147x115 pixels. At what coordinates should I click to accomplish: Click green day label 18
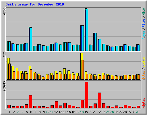pos(82,112)
